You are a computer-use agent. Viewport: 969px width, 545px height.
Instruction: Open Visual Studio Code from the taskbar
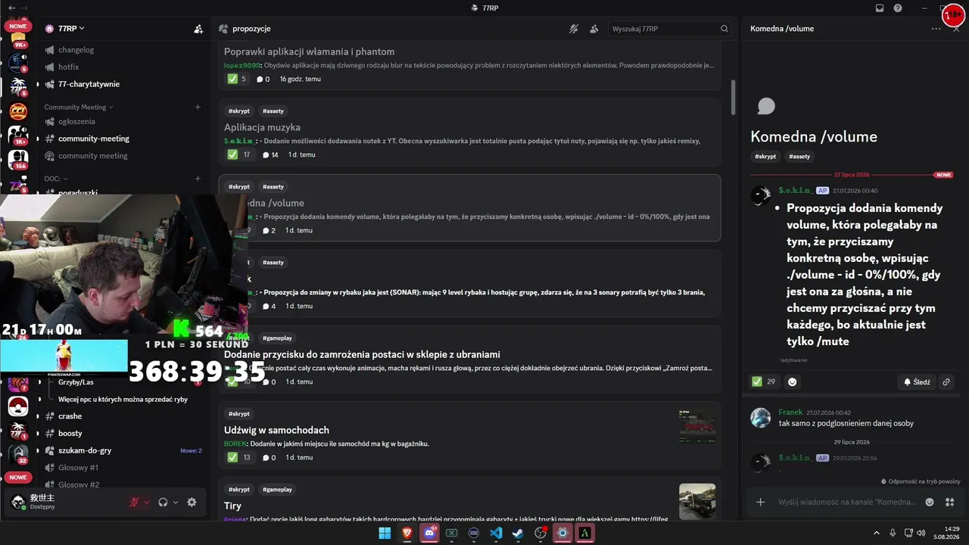pyautogui.click(x=496, y=534)
